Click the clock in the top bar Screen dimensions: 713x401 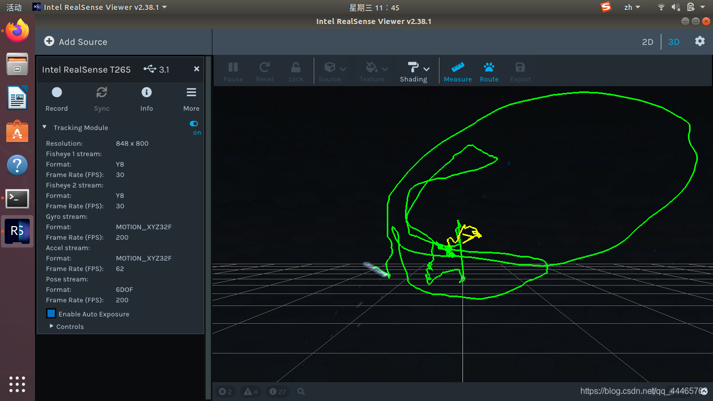(x=374, y=7)
